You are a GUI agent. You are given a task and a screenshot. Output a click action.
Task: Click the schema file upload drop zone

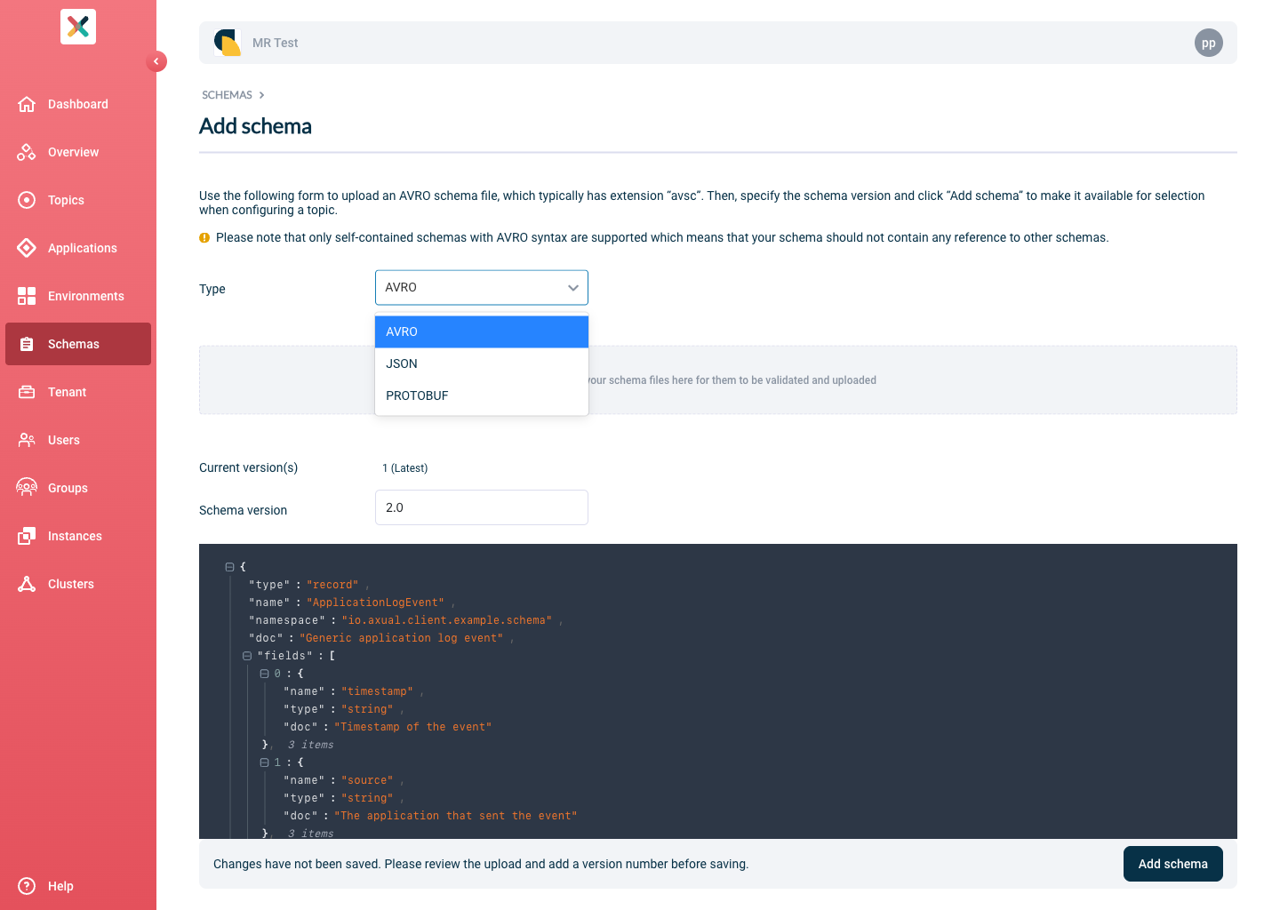889,380
